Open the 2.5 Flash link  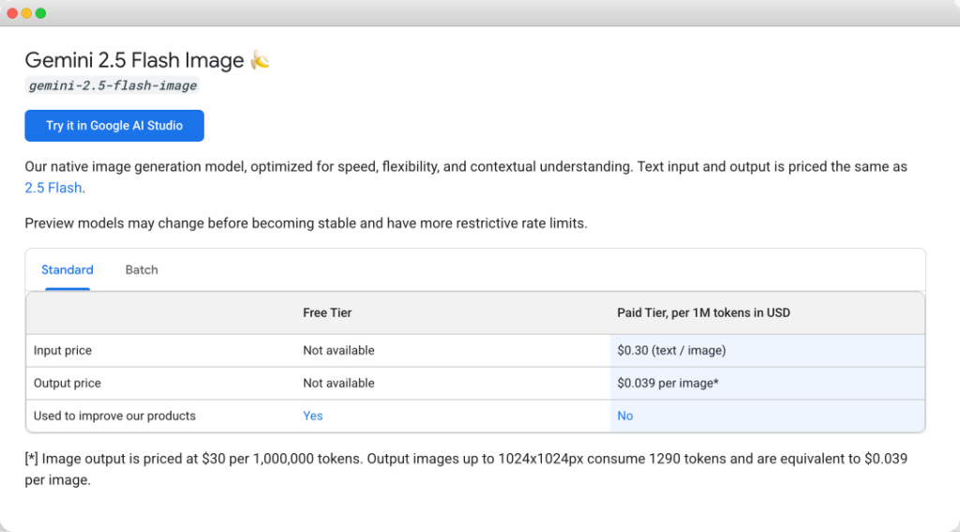53,188
